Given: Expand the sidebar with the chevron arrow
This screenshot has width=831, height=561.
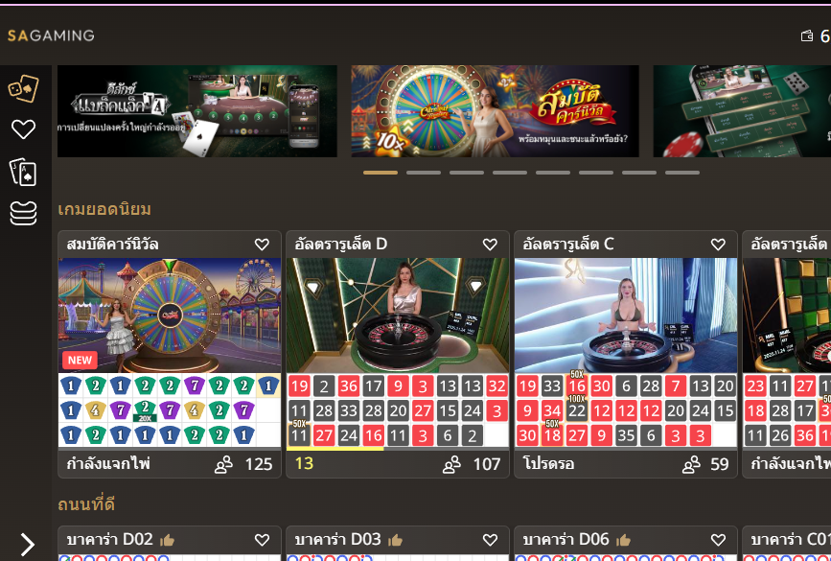Looking at the screenshot, I should pyautogui.click(x=27, y=545).
